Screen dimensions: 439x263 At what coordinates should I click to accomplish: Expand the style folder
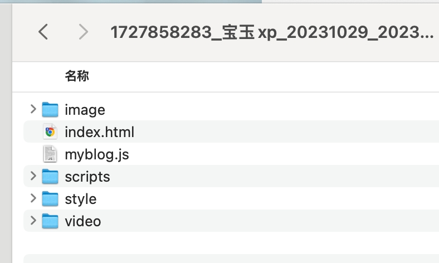33,198
